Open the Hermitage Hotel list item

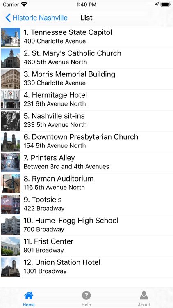[86, 100]
